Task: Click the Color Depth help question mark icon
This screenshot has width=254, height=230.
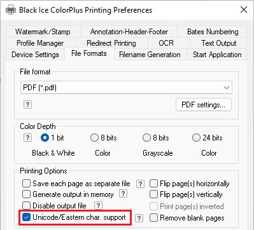Action: click(27, 138)
